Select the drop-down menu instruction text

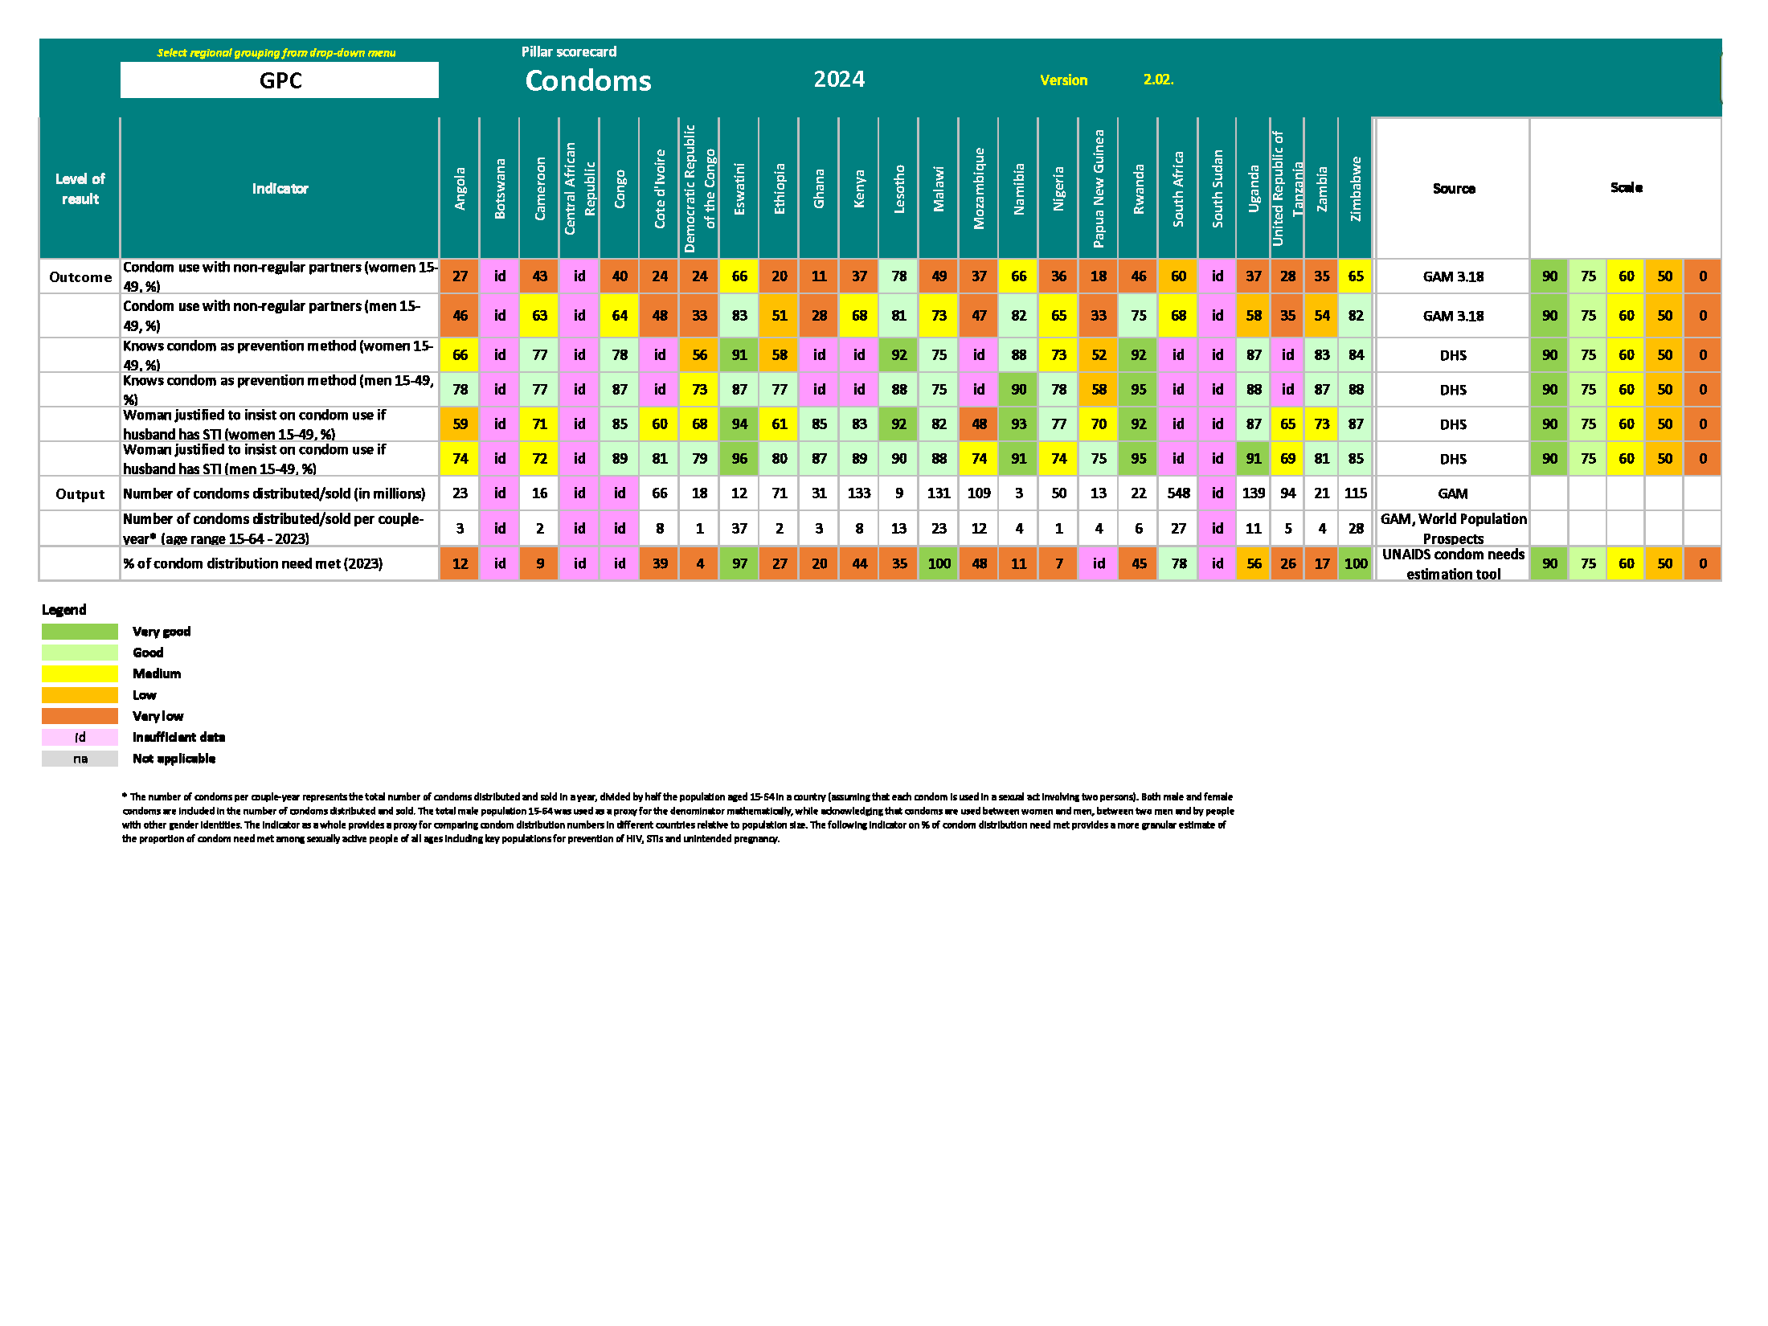276,53
